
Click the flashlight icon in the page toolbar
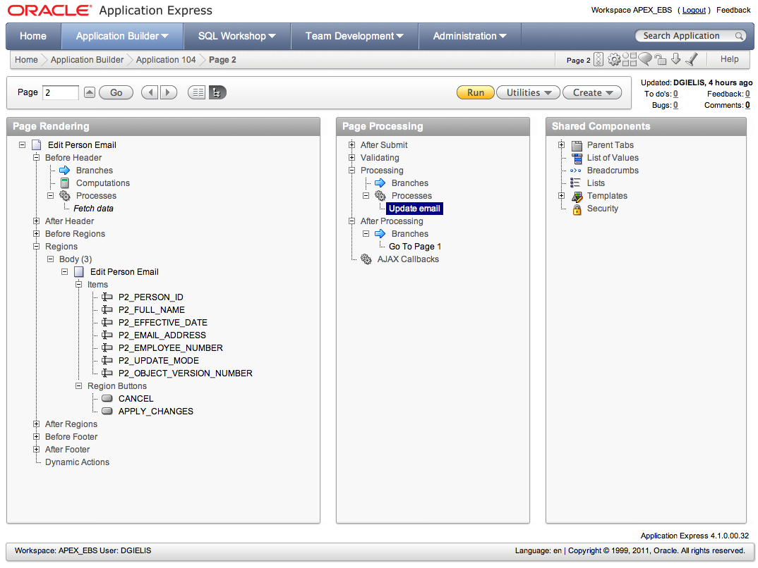(692, 59)
